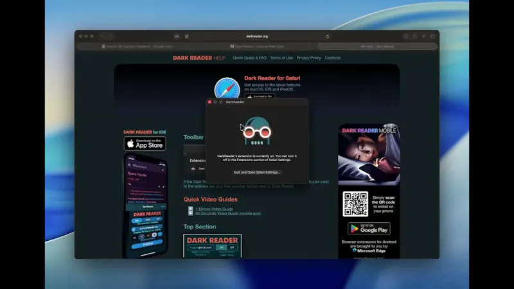Open the downloads icon in Safari toolbar
Screen dimensions: 514x289
[x=406, y=37]
